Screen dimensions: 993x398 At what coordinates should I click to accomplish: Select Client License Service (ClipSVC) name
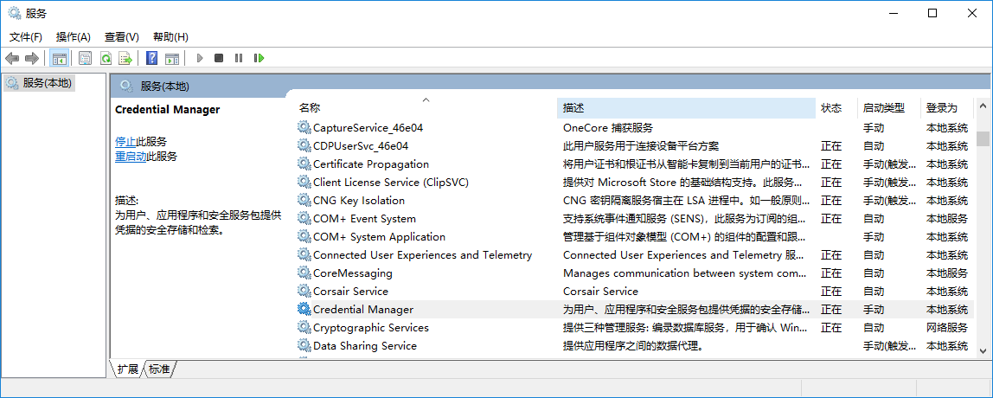click(x=391, y=182)
